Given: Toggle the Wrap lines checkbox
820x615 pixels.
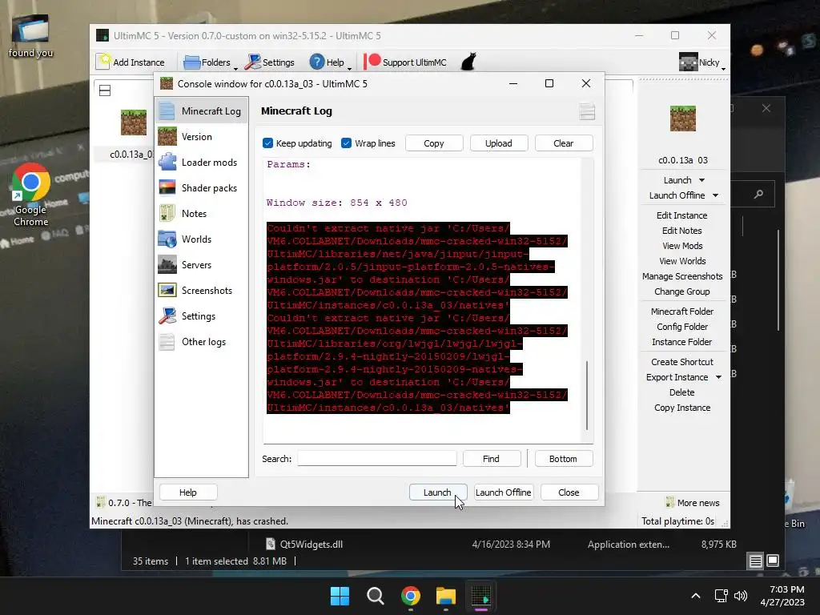Looking at the screenshot, I should tap(346, 143).
